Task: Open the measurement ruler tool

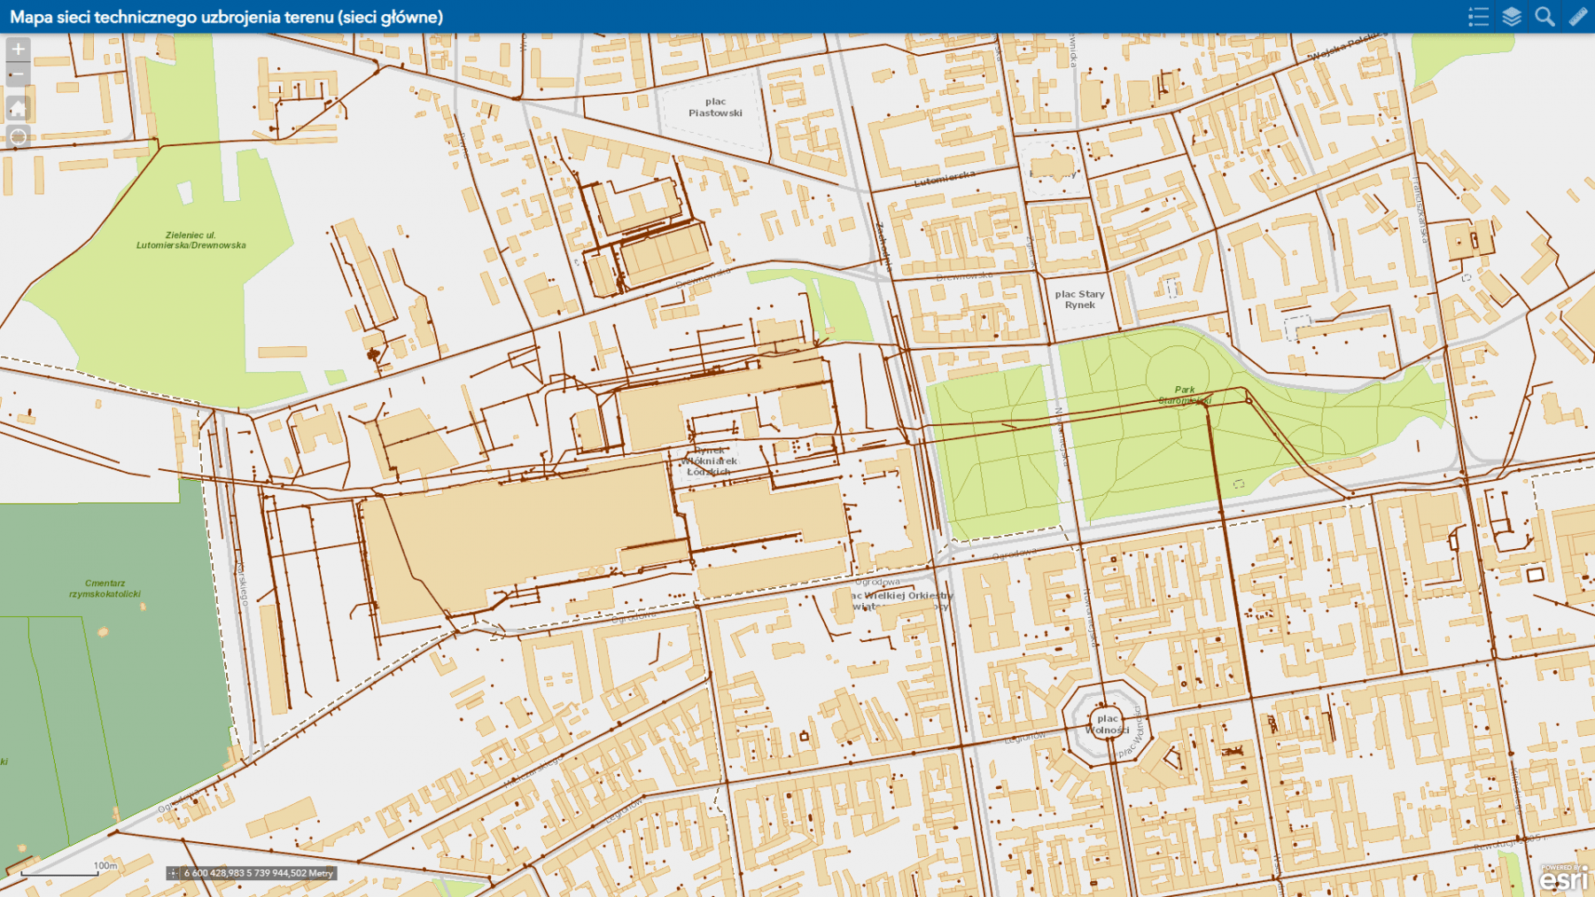Action: 1578,17
